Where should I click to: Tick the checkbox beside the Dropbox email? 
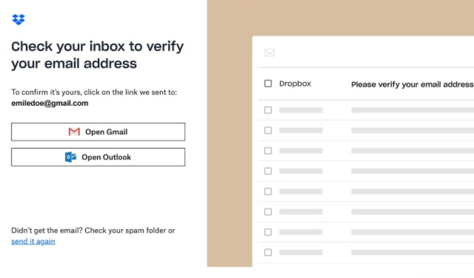(x=268, y=84)
